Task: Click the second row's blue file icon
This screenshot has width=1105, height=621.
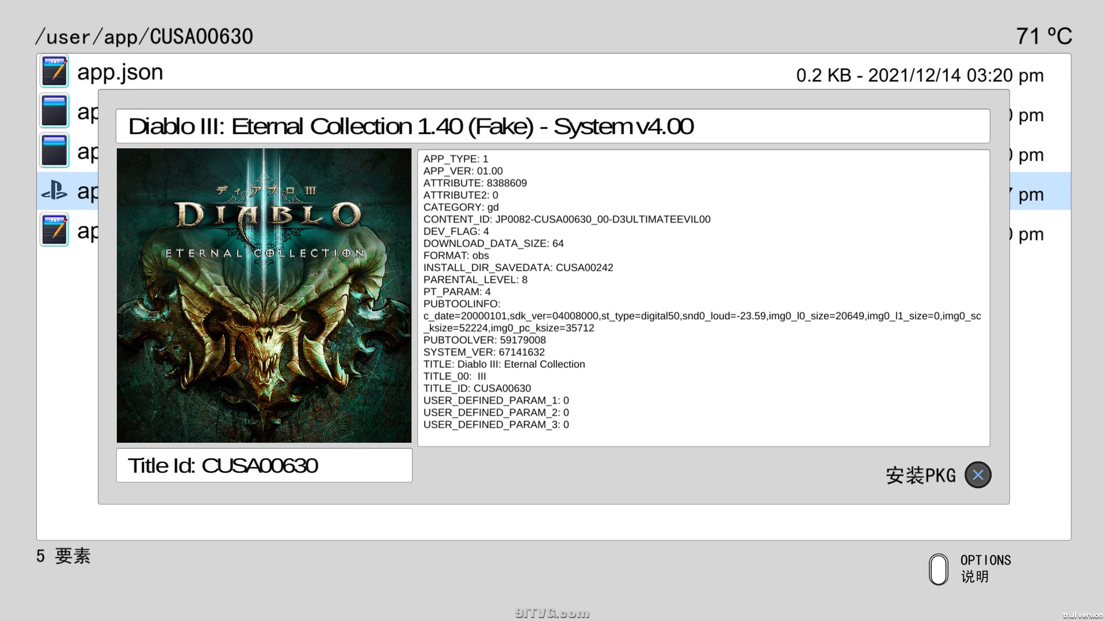Action: click(x=55, y=111)
